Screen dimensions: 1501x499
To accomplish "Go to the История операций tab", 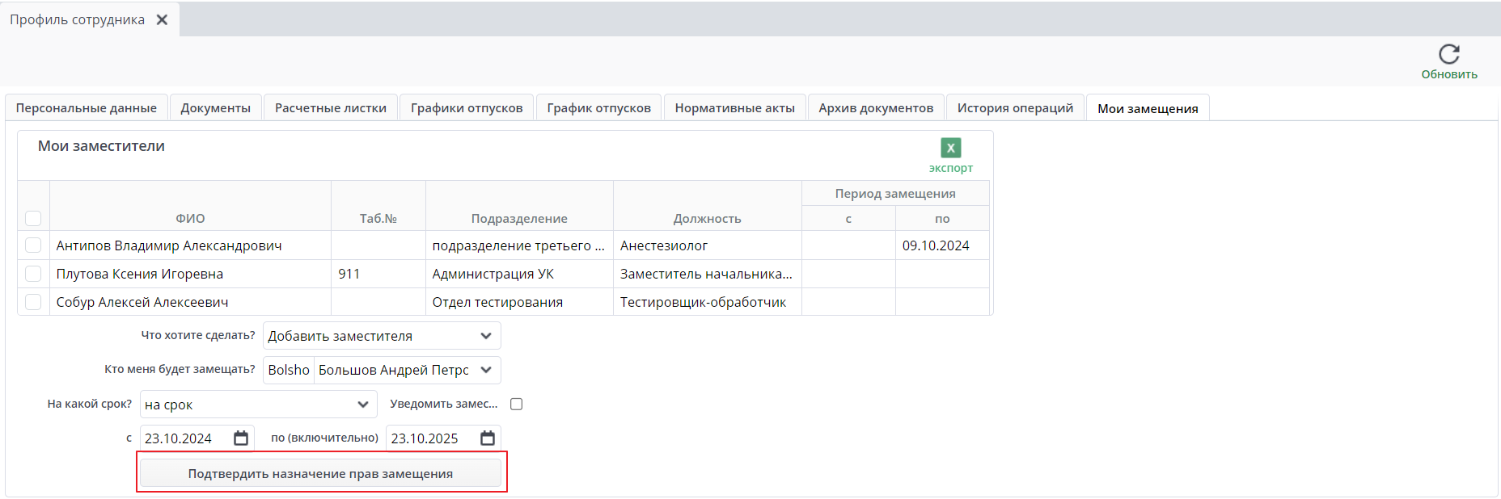I will [x=1015, y=108].
